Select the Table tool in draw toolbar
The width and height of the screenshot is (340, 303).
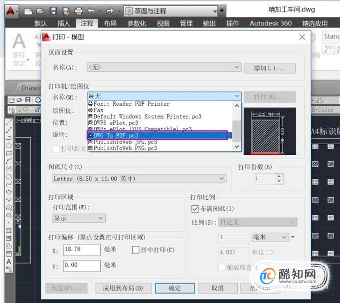coord(8,254)
